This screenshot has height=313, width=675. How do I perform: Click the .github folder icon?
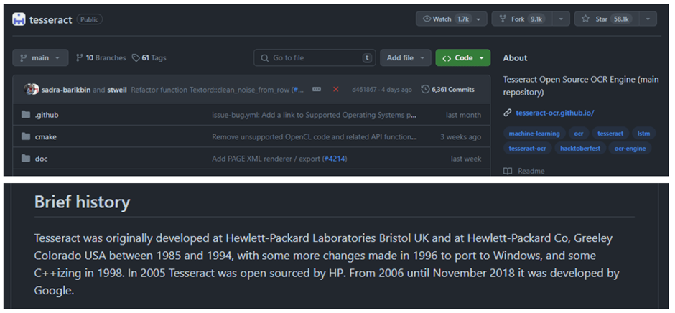26,115
